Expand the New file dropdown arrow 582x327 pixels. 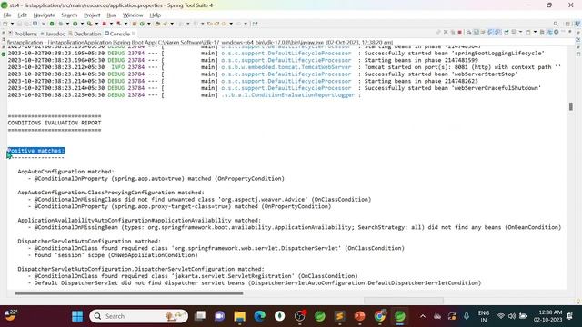pyautogui.click(x=12, y=24)
